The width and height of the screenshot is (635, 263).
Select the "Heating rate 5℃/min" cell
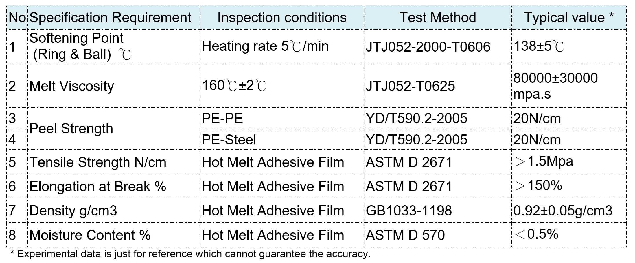click(265, 46)
